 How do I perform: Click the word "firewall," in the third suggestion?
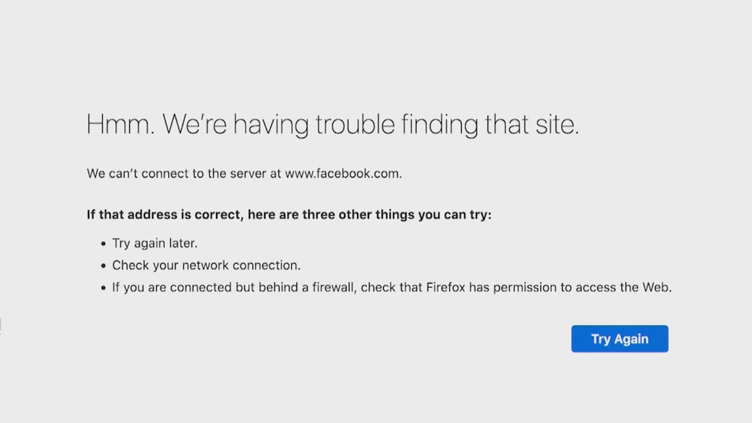pyautogui.click(x=334, y=287)
